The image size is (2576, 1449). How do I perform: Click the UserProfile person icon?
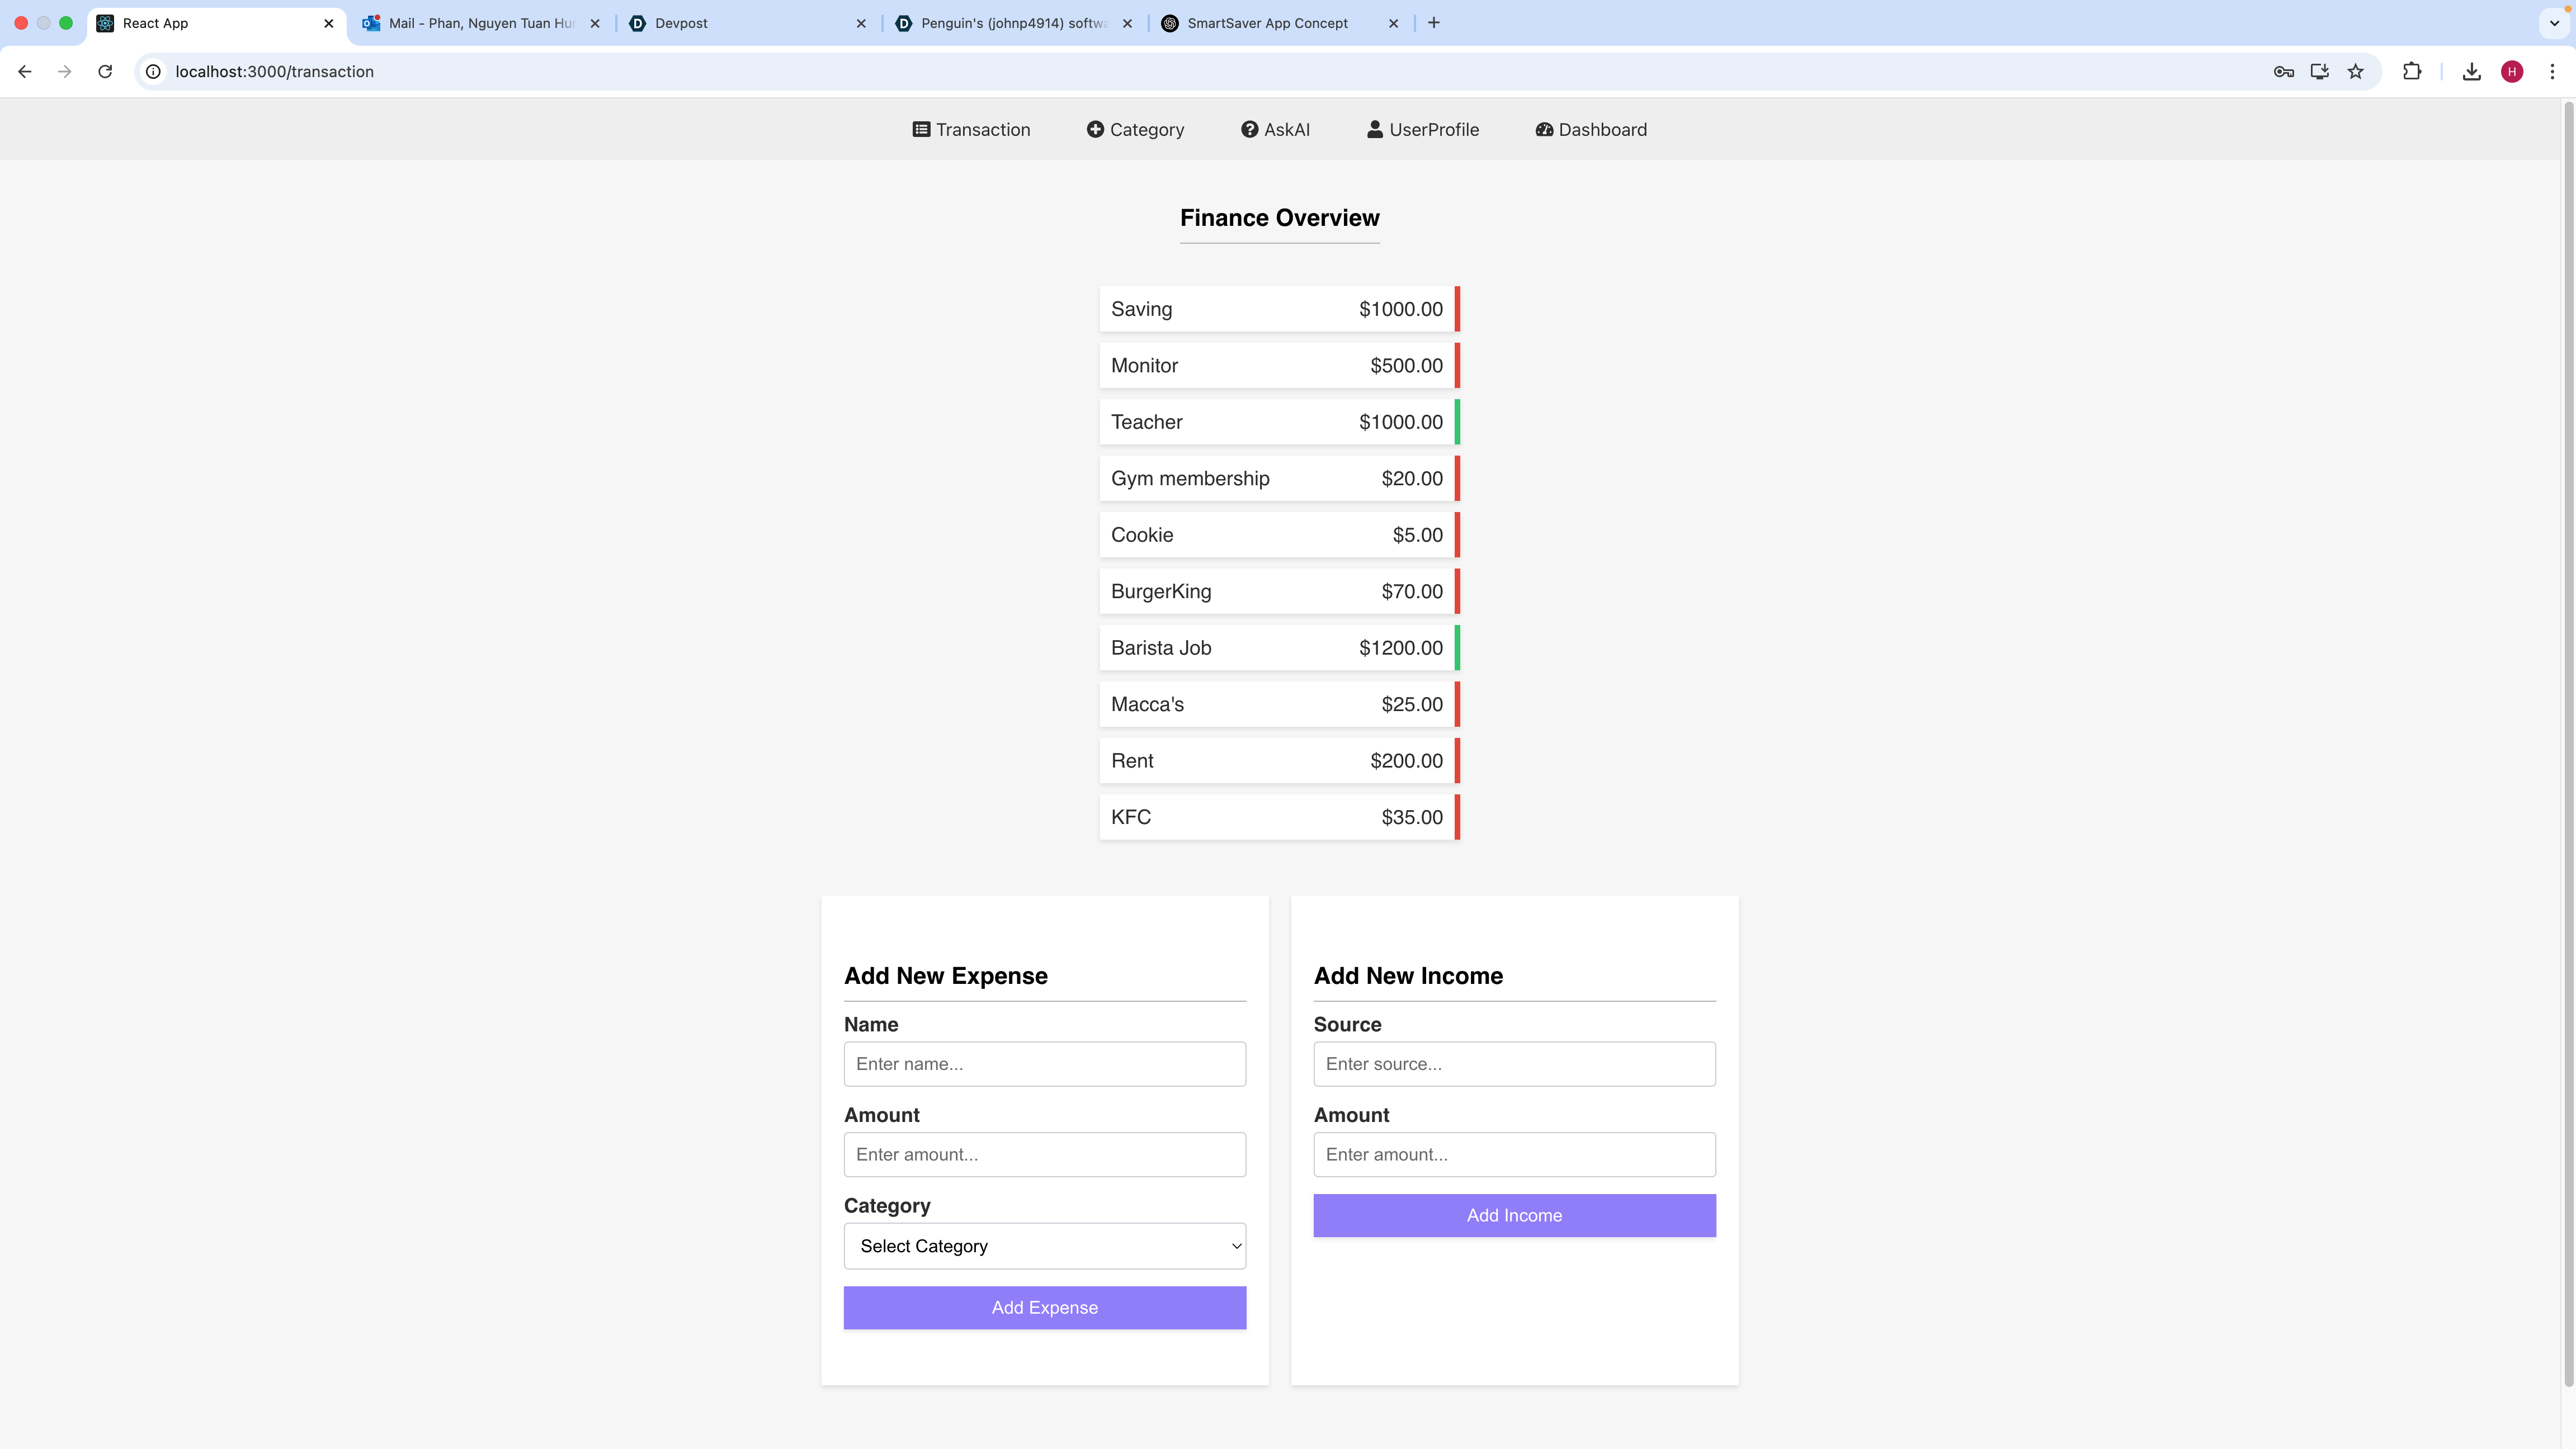tap(1375, 130)
